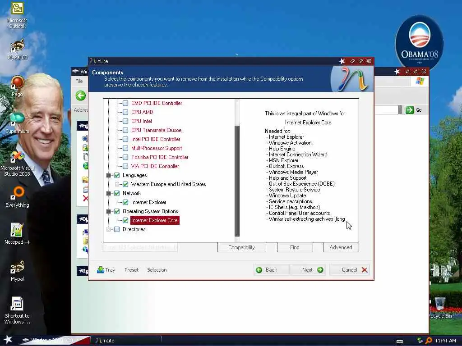Select the Internet Explorer Core tree item
This screenshot has height=346, width=462.
tap(154, 220)
